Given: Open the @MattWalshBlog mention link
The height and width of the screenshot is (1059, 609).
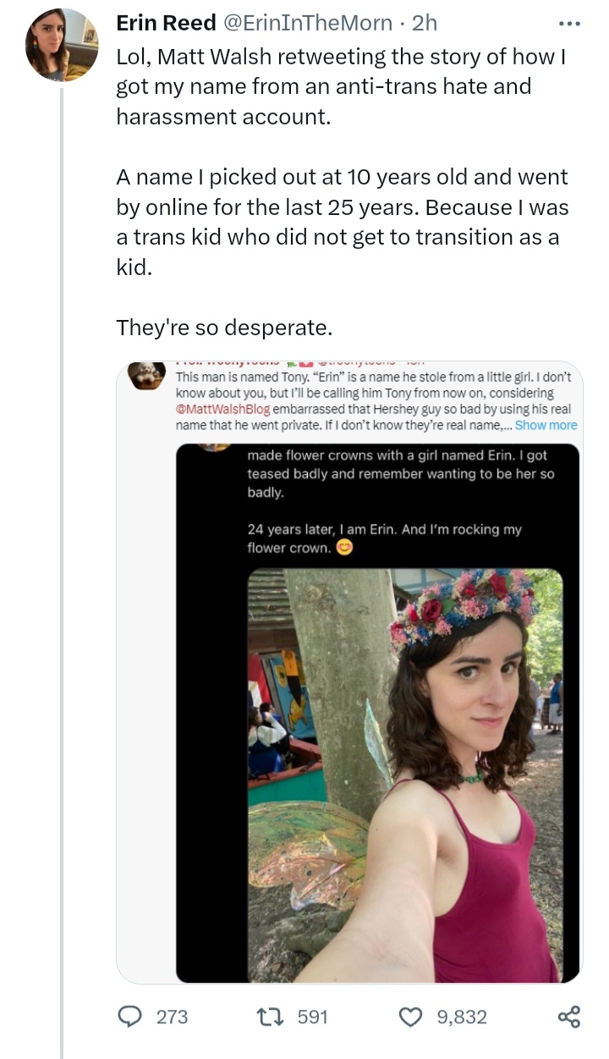Looking at the screenshot, I should pos(222,410).
